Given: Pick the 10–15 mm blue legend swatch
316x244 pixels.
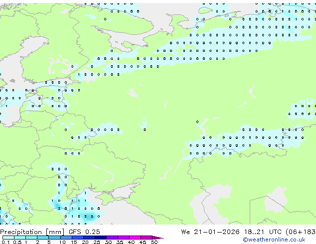Looking at the screenshot, I should point(66,238).
